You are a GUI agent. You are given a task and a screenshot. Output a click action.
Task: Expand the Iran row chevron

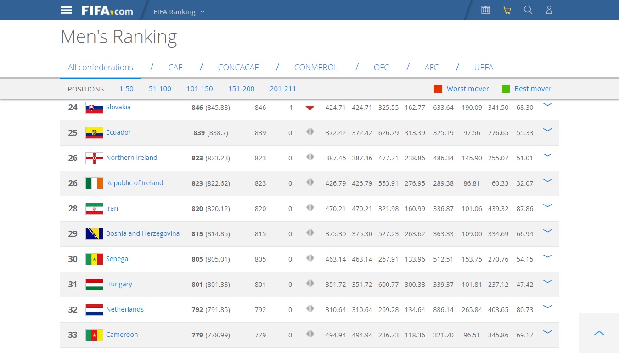[x=547, y=206]
